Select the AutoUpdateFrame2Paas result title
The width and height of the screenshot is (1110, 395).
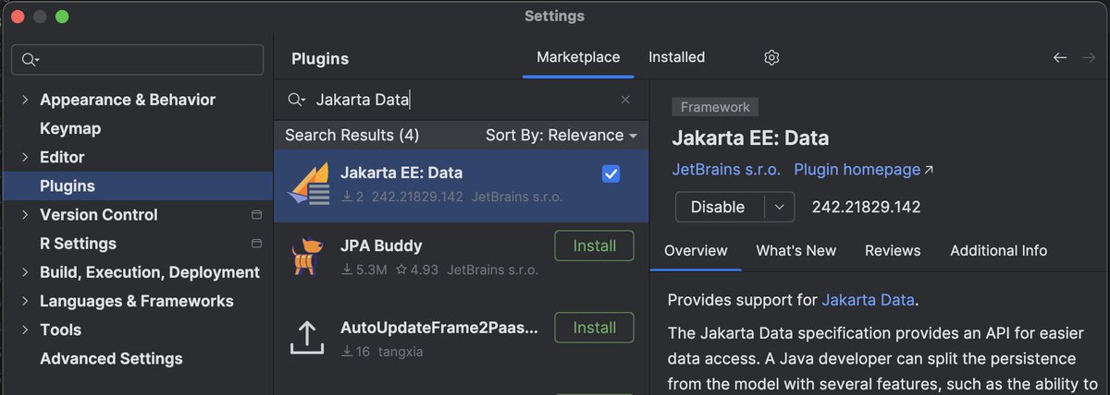(441, 328)
